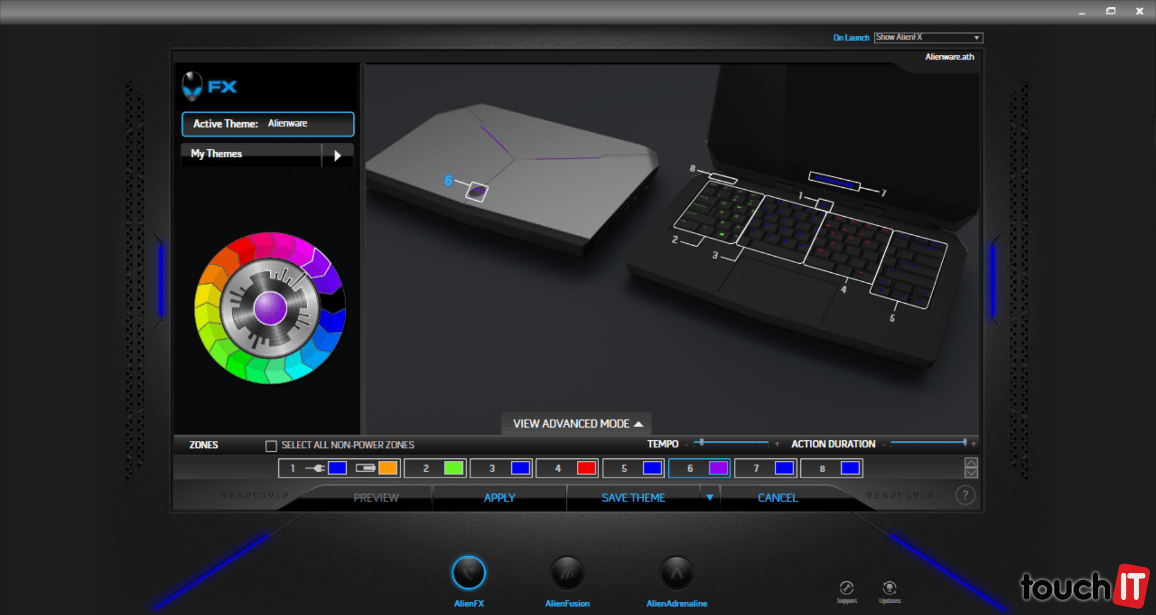This screenshot has height=615, width=1156.
Task: Open help with the question mark icon
Action: (965, 496)
